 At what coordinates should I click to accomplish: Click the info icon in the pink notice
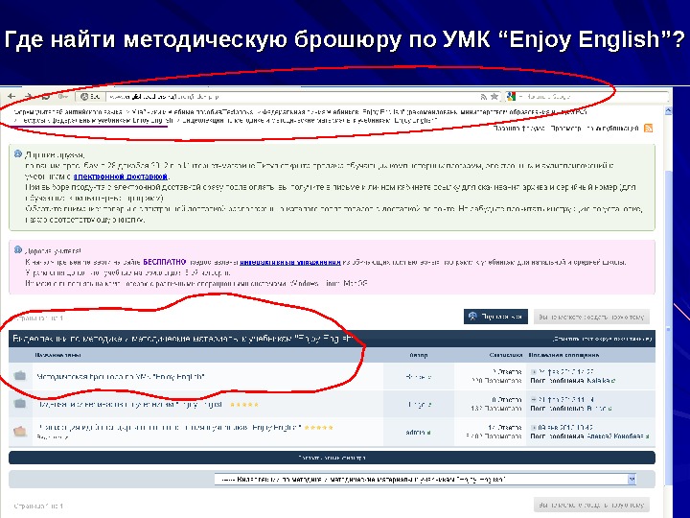[17, 249]
